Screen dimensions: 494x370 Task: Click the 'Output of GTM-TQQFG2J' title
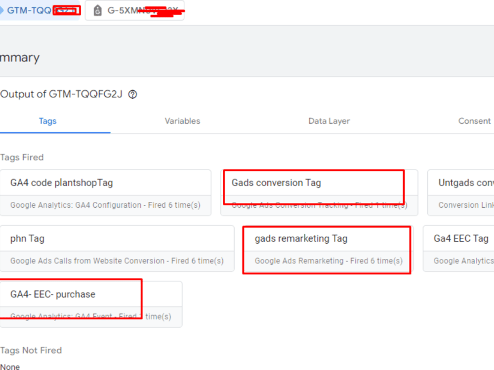[x=61, y=94]
